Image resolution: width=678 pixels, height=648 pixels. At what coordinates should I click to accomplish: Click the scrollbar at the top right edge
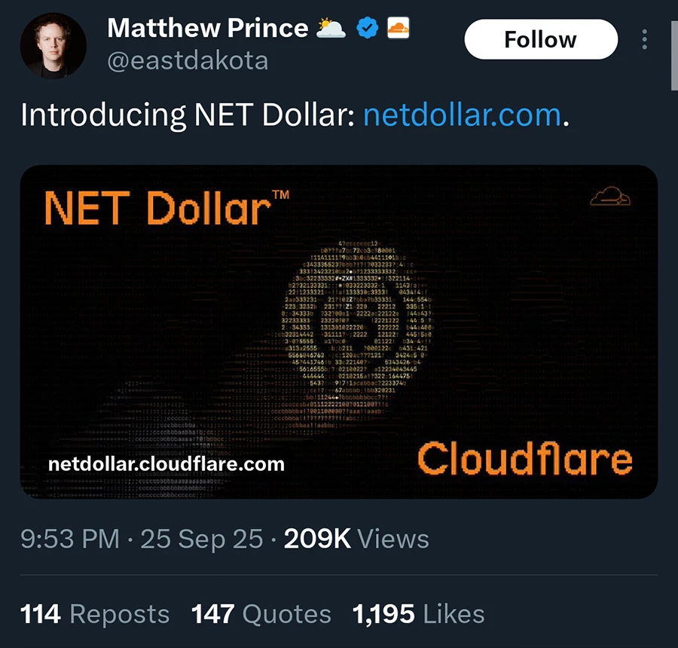[x=674, y=53]
